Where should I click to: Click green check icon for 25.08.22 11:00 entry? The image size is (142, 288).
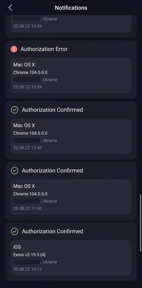pos(15,171)
